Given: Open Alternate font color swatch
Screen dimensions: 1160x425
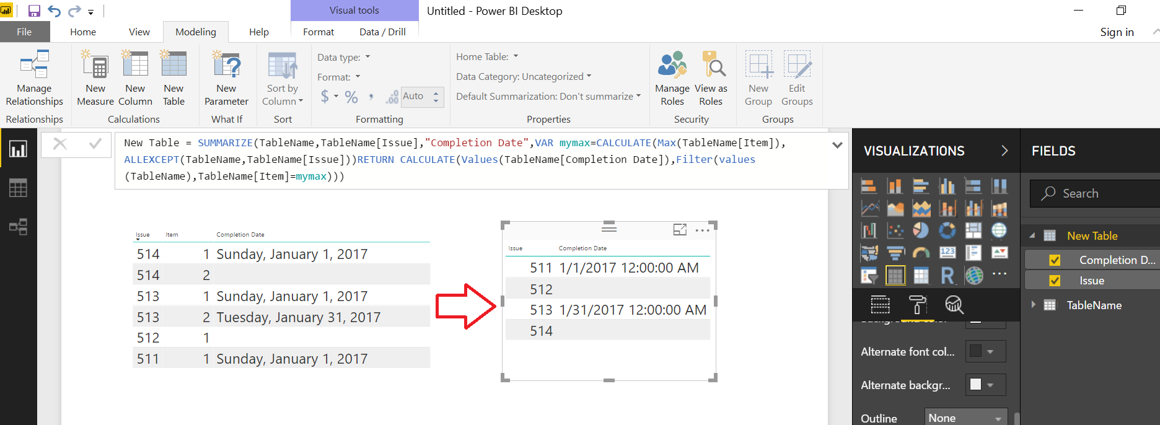Looking at the screenshot, I should 985,351.
